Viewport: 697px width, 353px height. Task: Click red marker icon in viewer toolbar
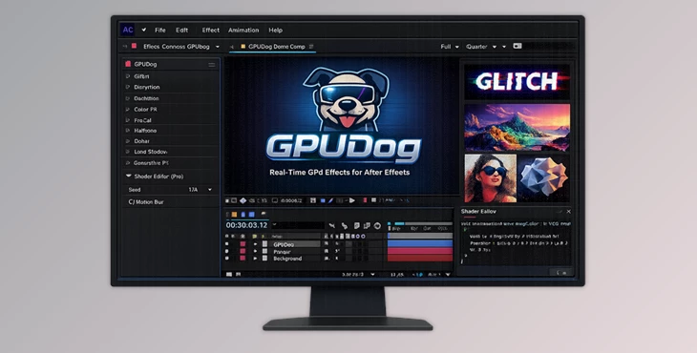pyautogui.click(x=365, y=200)
